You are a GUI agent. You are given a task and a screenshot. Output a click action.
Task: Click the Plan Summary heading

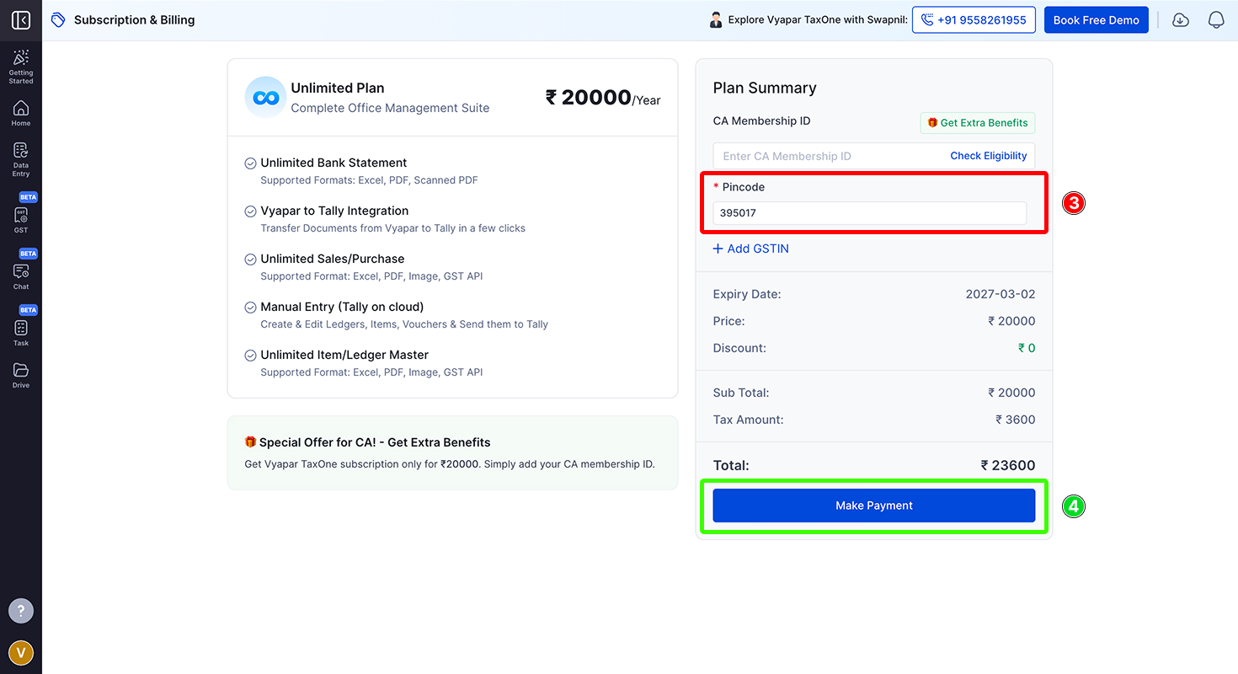click(x=765, y=88)
